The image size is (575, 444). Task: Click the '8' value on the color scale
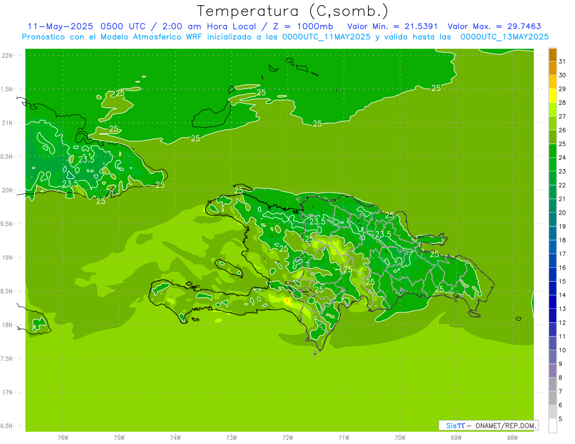pos(561,377)
